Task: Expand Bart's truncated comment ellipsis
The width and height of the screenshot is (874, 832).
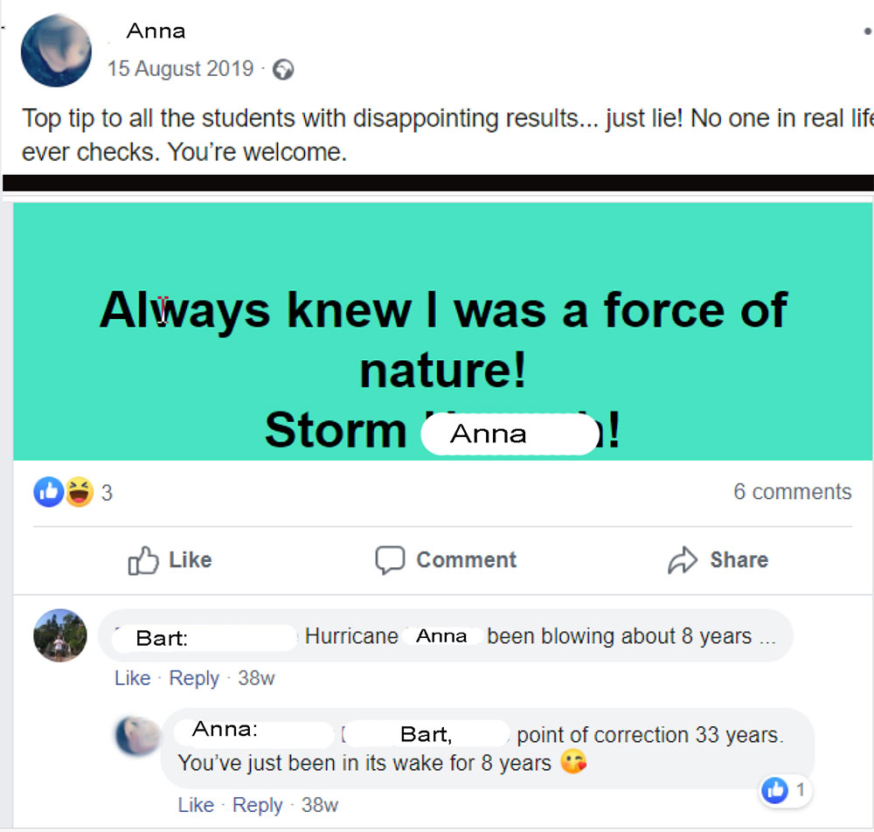Action: pyautogui.click(x=766, y=637)
